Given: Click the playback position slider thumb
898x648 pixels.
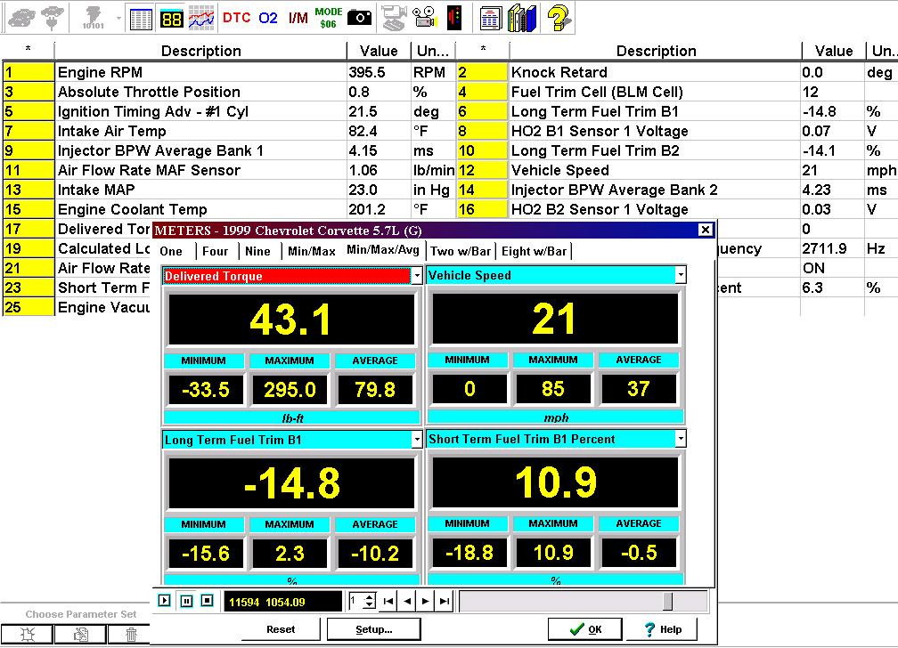Looking at the screenshot, I should click(x=667, y=601).
